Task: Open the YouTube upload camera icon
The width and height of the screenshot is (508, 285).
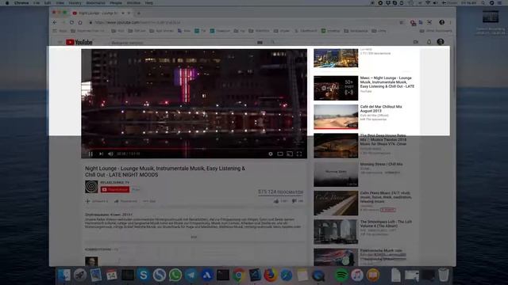Action: tap(416, 42)
